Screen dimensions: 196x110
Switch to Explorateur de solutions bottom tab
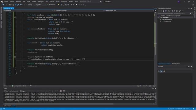[164, 64]
